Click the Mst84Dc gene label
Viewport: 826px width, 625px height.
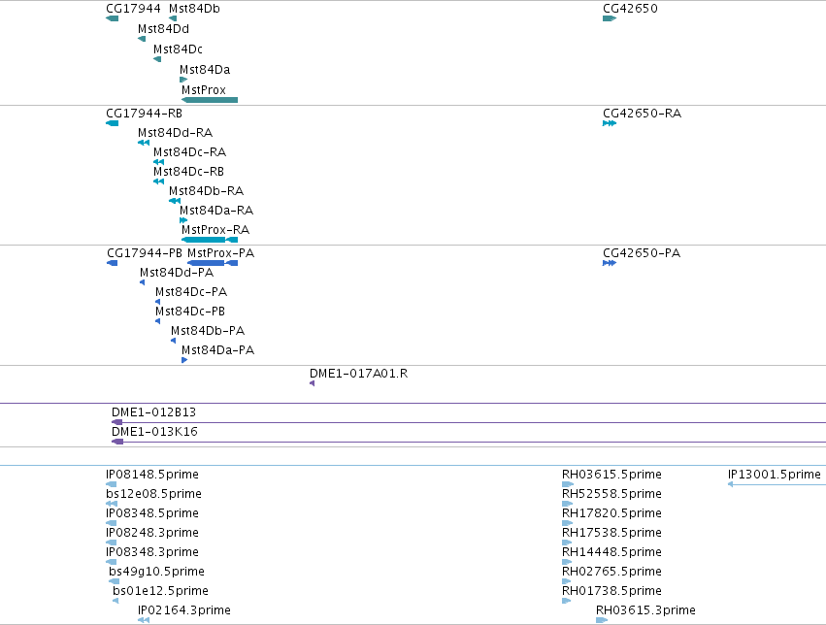178,49
